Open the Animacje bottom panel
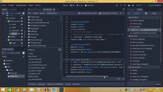 [76, 84]
